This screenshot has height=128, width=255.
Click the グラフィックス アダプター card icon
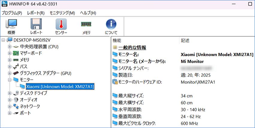point(16,73)
